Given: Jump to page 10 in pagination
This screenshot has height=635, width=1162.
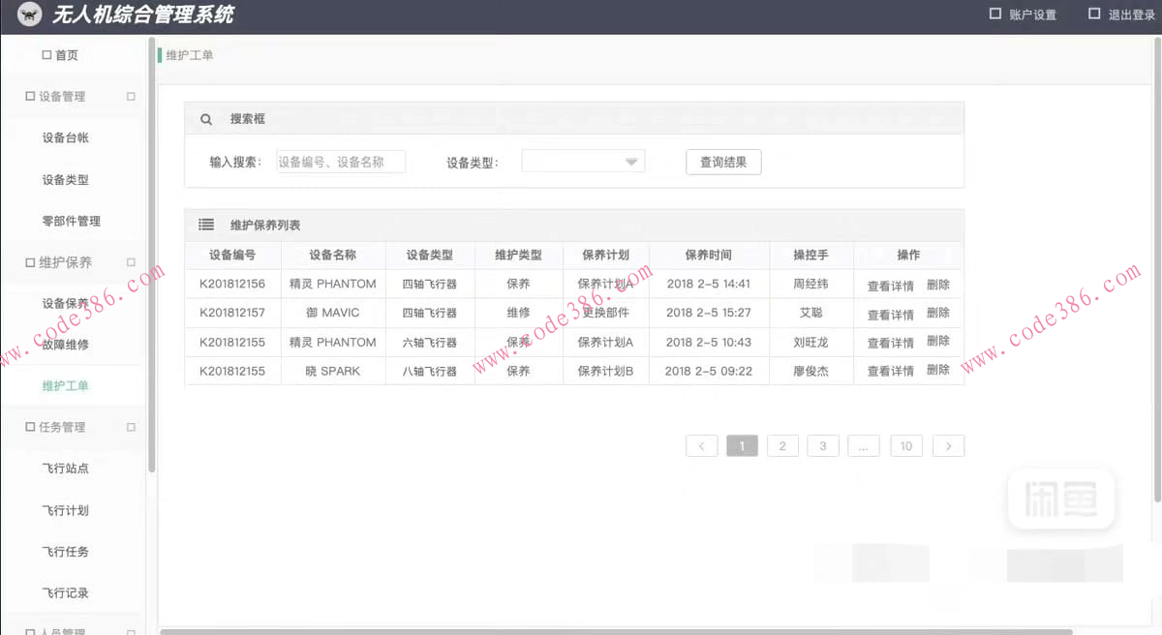Looking at the screenshot, I should pyautogui.click(x=905, y=446).
